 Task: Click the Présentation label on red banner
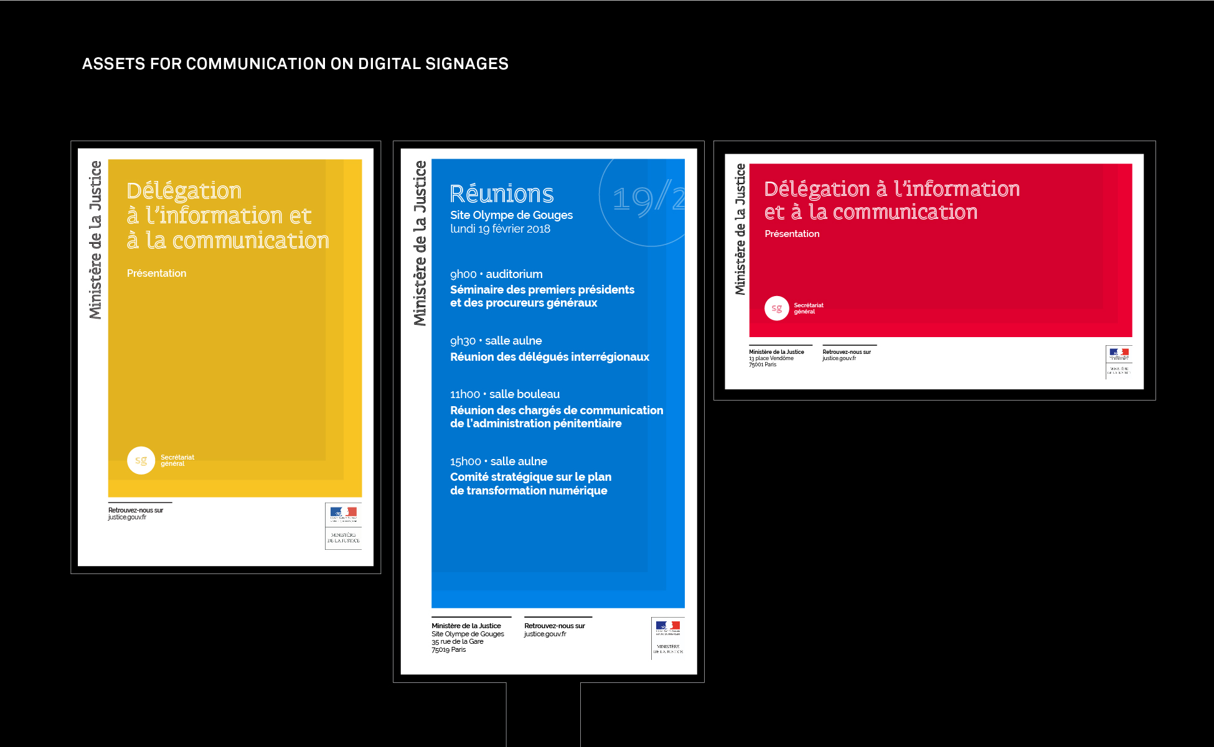point(792,234)
